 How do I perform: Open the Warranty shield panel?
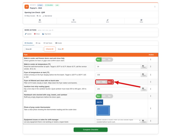(x=74, y=21)
